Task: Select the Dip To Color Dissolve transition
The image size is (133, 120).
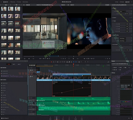Action: pos(6,107)
